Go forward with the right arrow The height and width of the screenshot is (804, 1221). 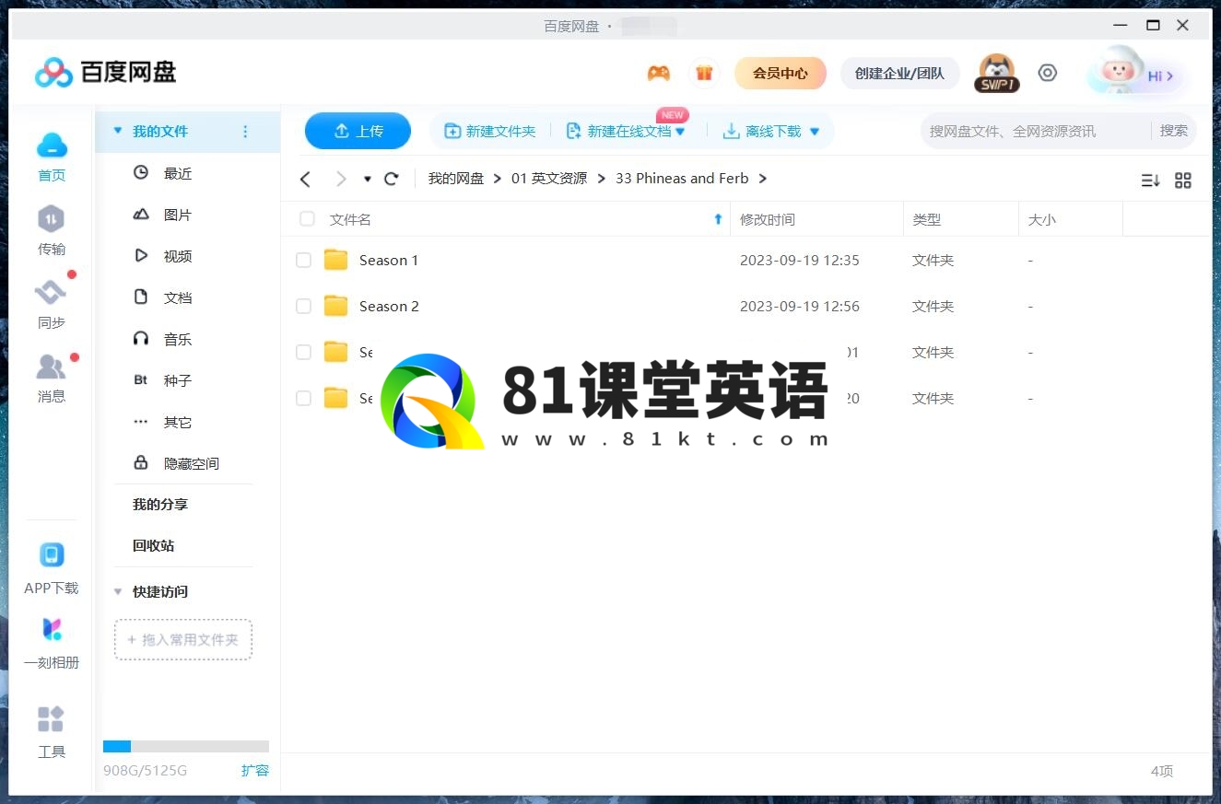(341, 179)
